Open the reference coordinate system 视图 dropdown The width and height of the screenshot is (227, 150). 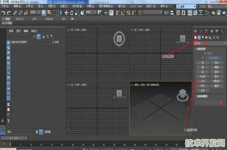point(91,12)
